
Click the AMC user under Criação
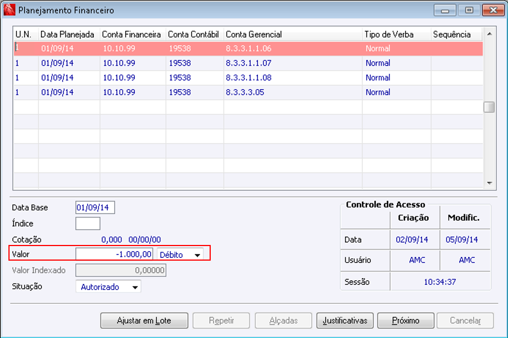coord(418,260)
